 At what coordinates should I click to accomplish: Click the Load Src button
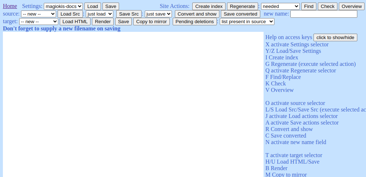point(70,14)
